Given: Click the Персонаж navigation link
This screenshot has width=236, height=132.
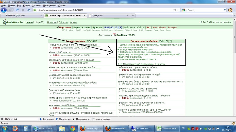Looking at the screenshot, I should 65,28.
